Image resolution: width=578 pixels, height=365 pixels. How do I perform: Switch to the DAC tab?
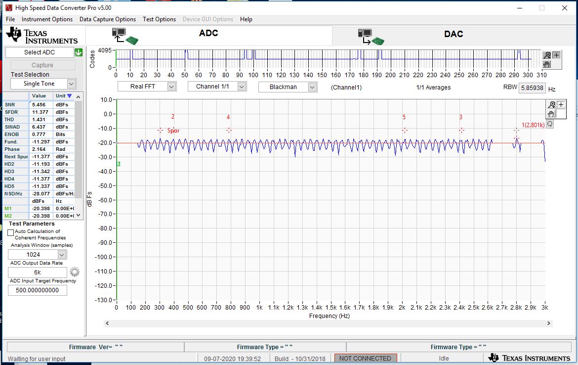coord(454,36)
